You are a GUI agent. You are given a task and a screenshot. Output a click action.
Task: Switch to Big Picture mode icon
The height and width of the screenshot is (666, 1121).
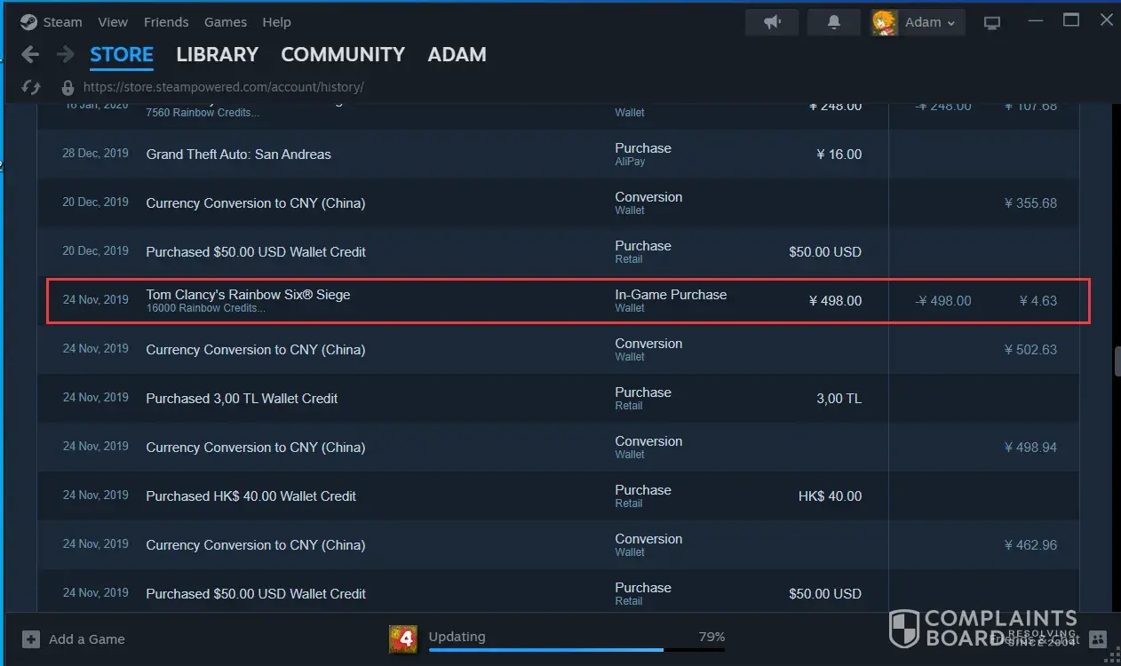pos(992,23)
